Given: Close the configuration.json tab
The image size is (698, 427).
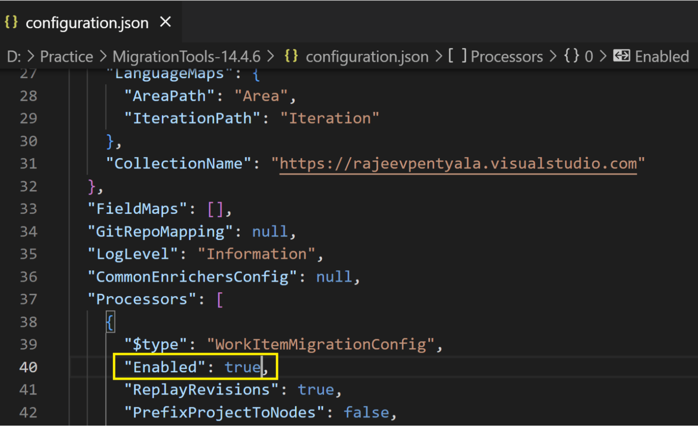Looking at the screenshot, I should pos(165,22).
